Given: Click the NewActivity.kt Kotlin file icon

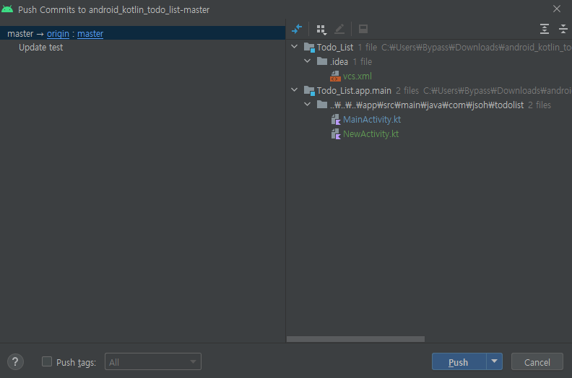Looking at the screenshot, I should (x=336, y=133).
